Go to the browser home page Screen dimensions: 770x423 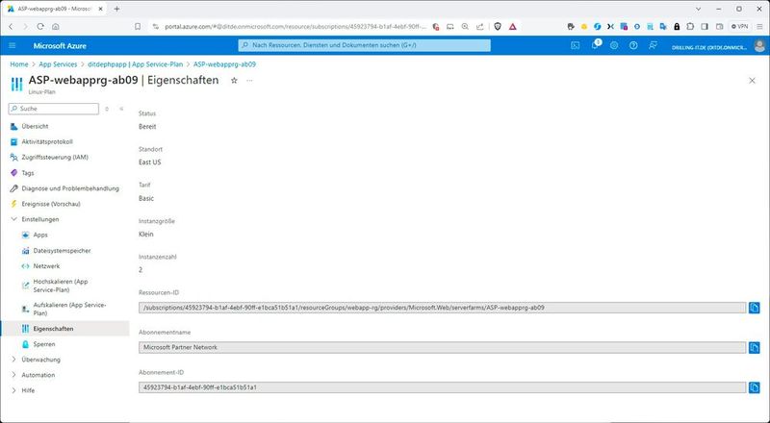pos(56,27)
